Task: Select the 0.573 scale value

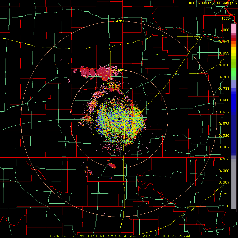Action: (x=224, y=124)
